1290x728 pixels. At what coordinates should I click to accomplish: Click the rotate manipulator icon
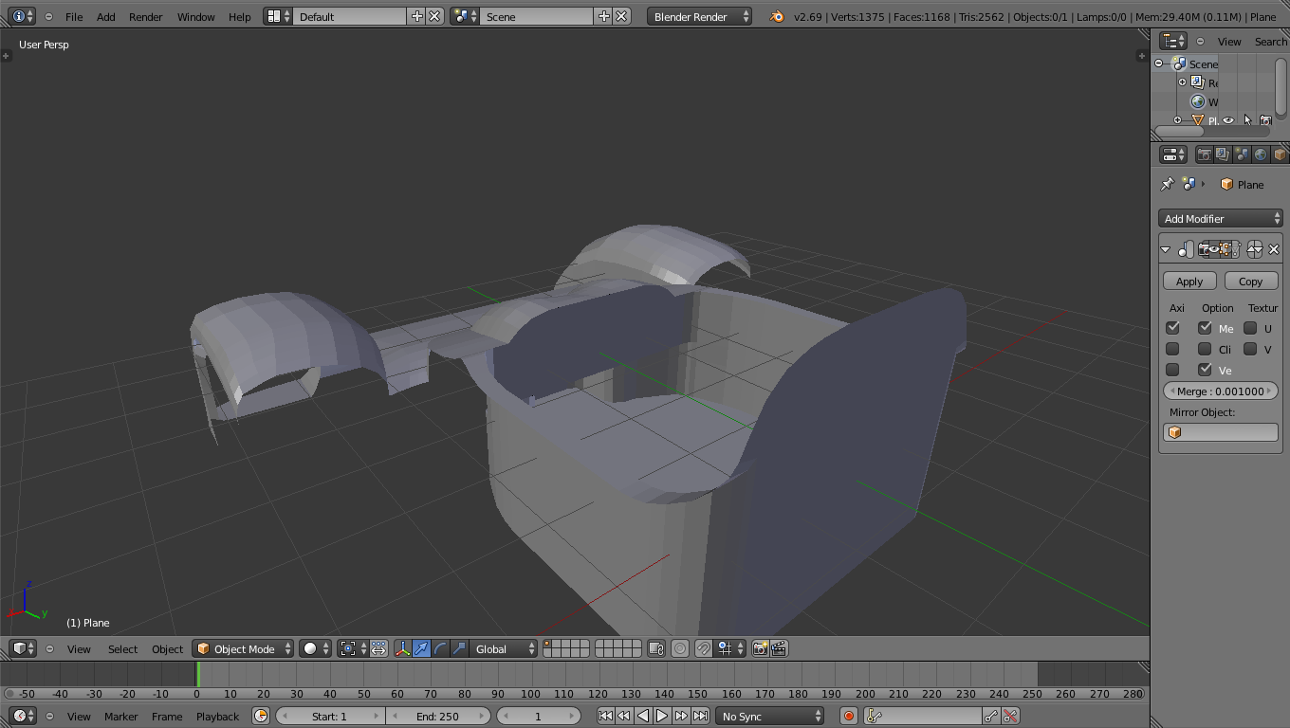click(440, 648)
